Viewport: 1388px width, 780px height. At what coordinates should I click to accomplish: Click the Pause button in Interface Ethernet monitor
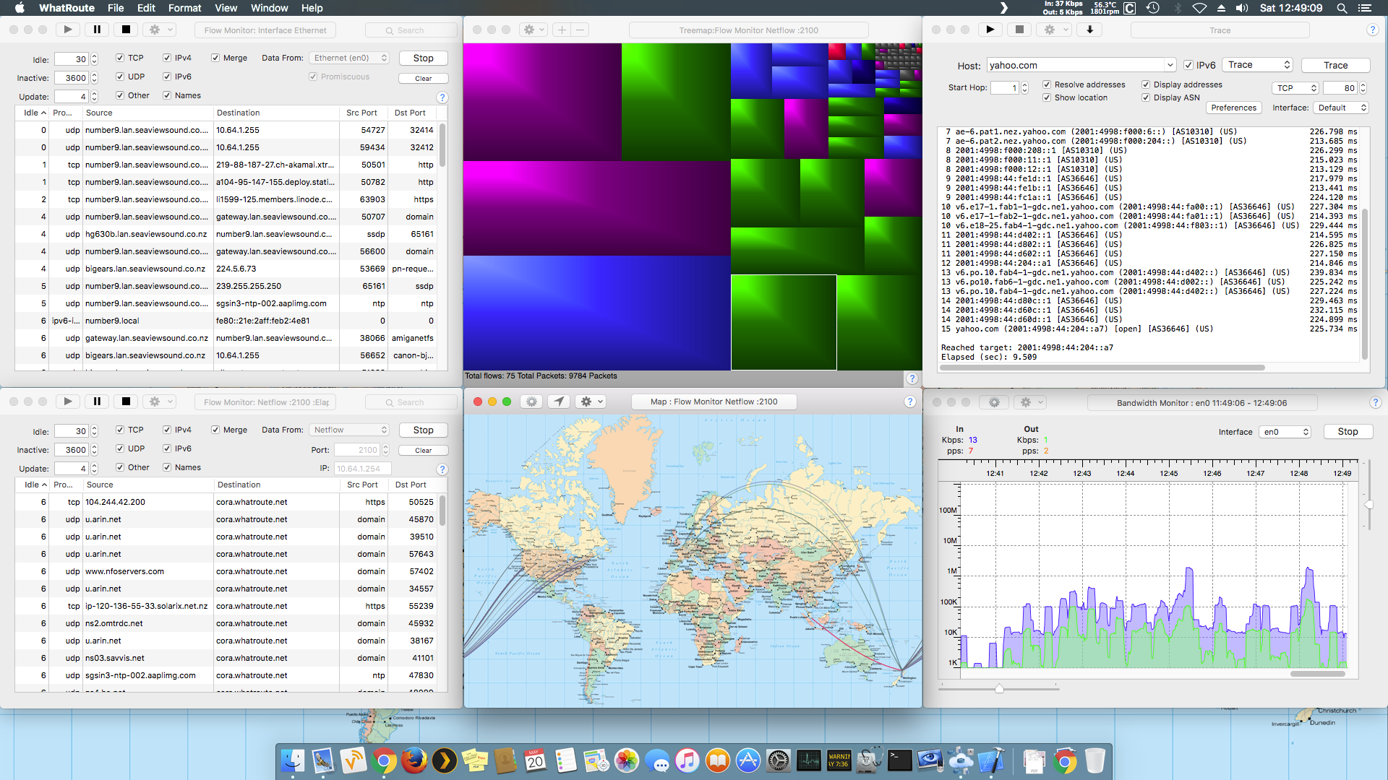[96, 30]
